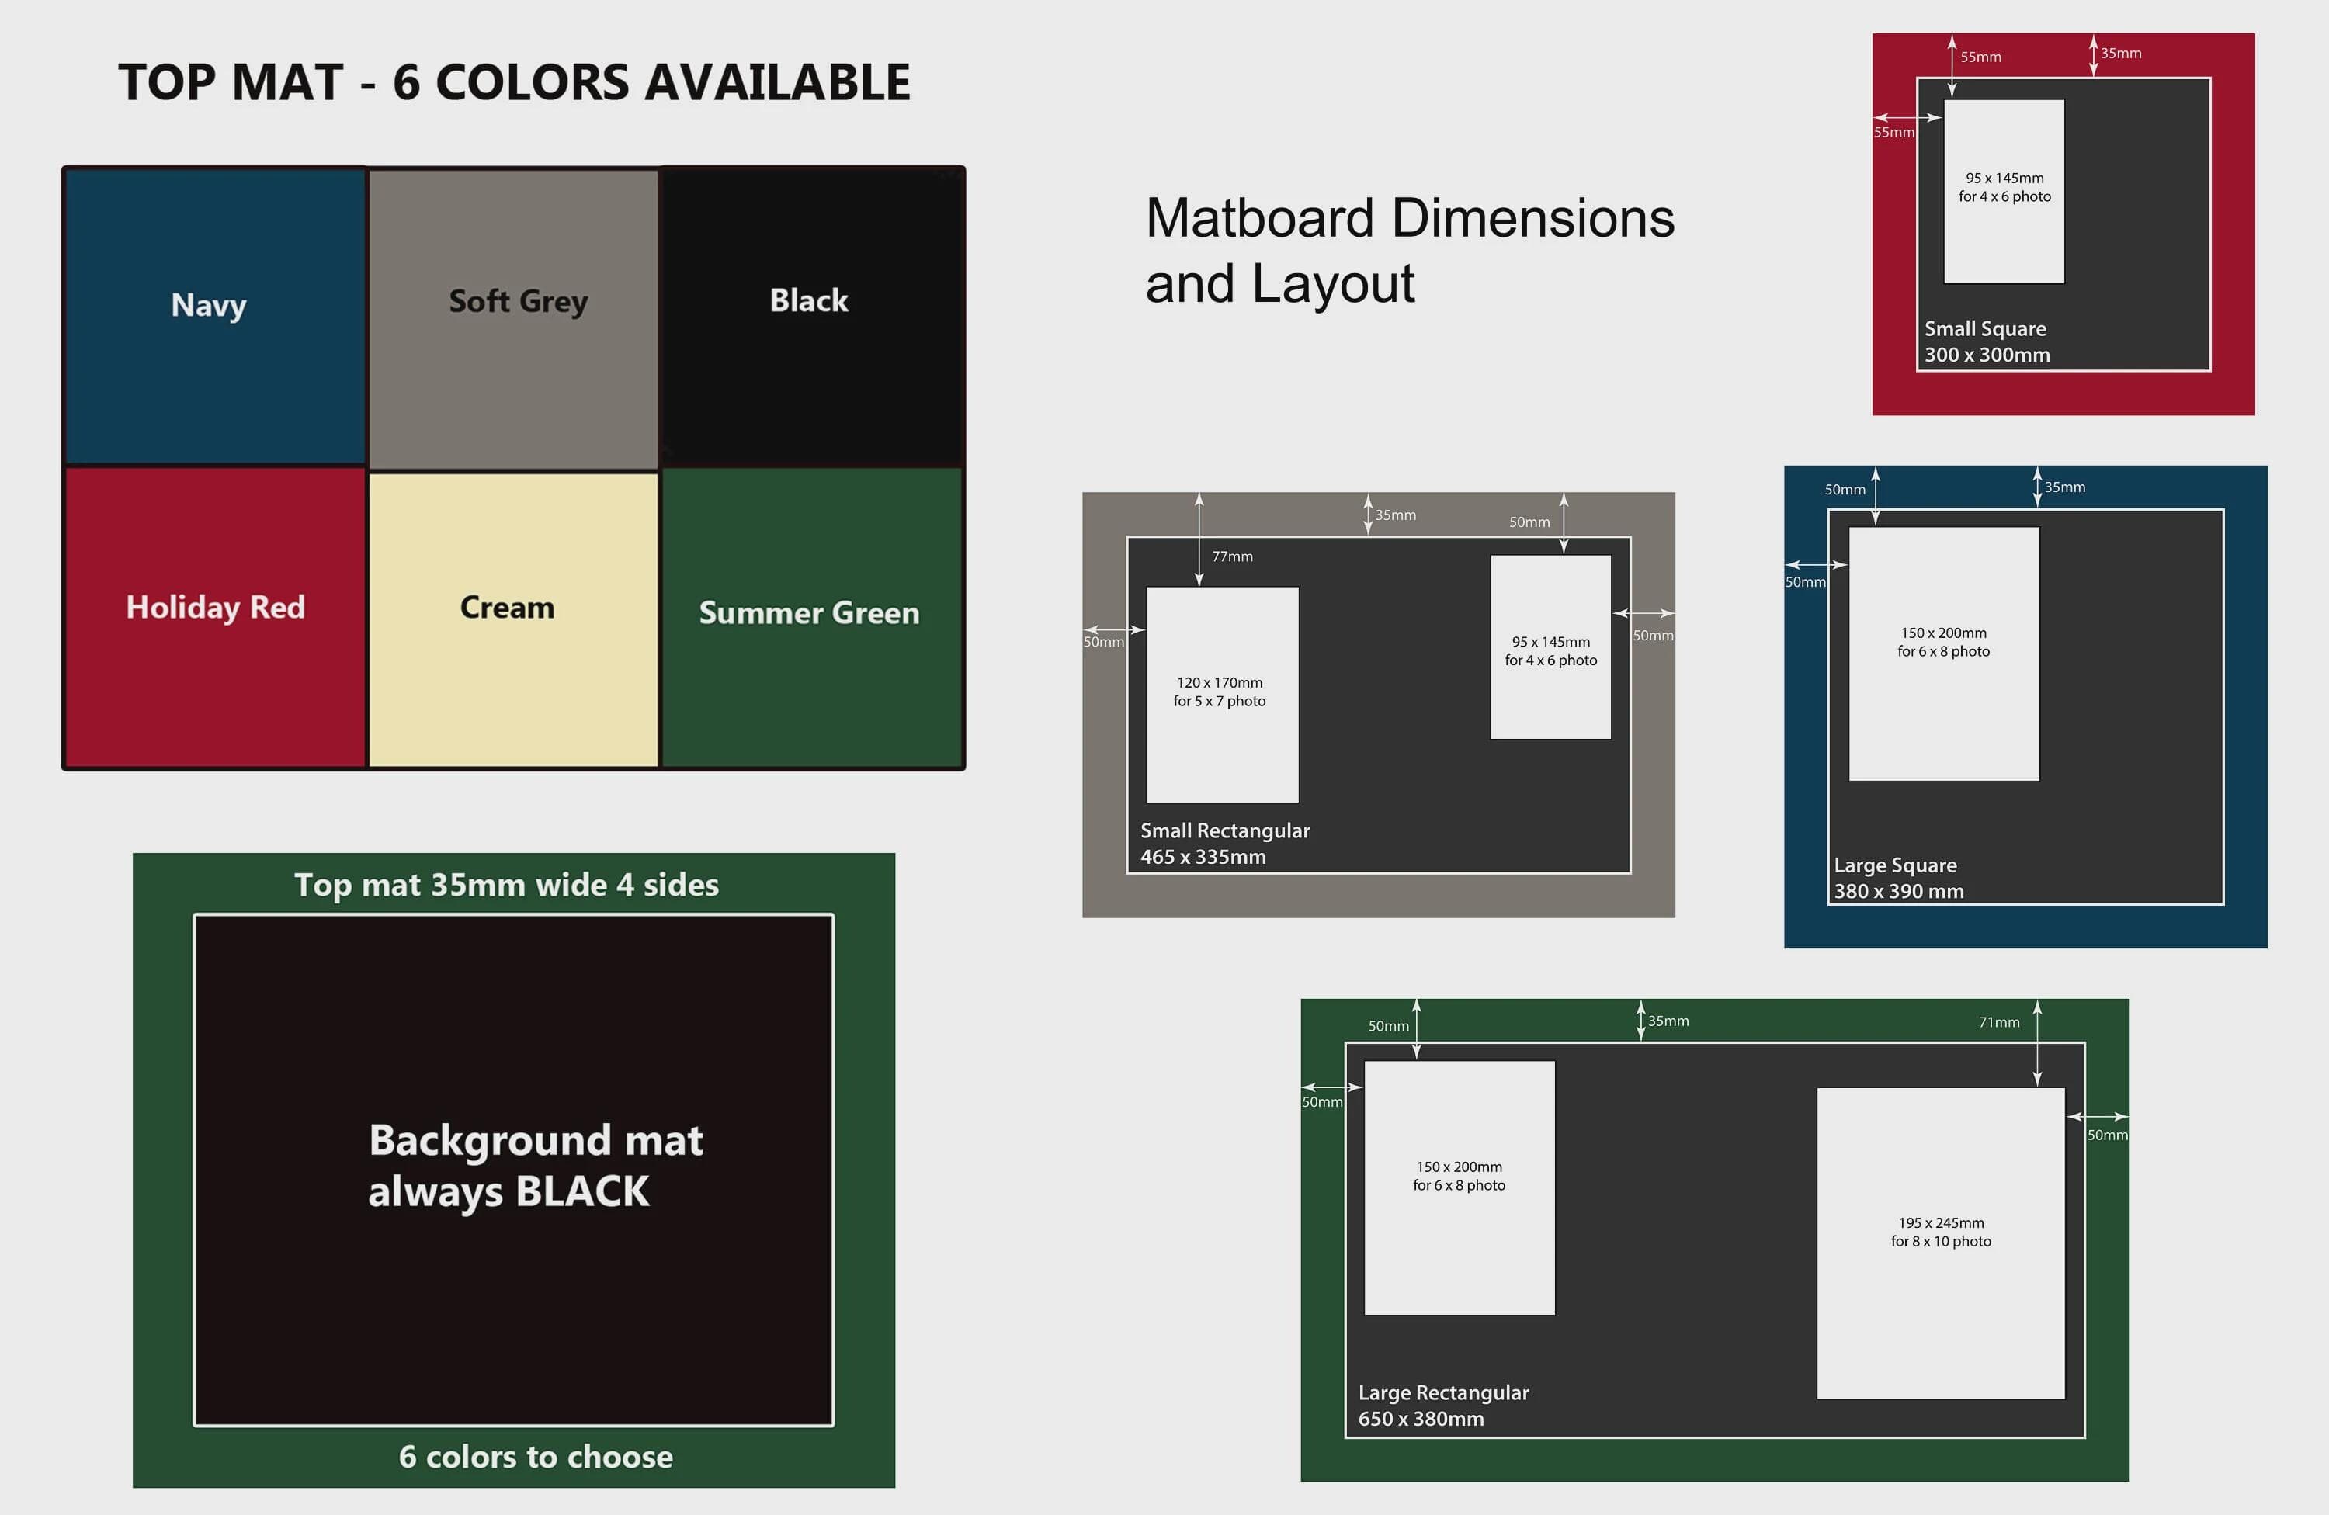
Task: Choose the Cream color swatch
Action: 514,620
